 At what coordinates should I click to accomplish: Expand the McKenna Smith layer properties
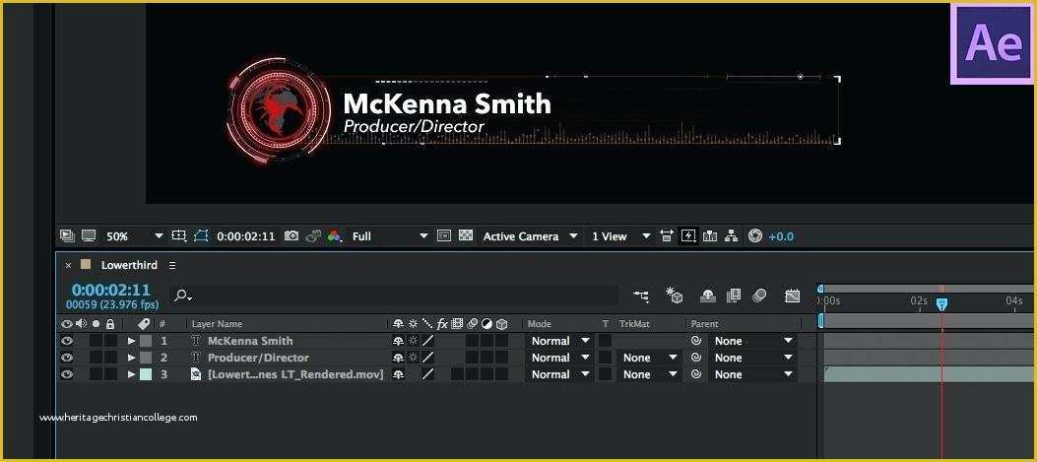coord(132,341)
